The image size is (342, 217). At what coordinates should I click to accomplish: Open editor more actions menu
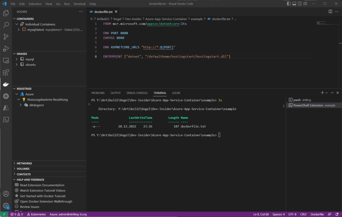point(337,12)
